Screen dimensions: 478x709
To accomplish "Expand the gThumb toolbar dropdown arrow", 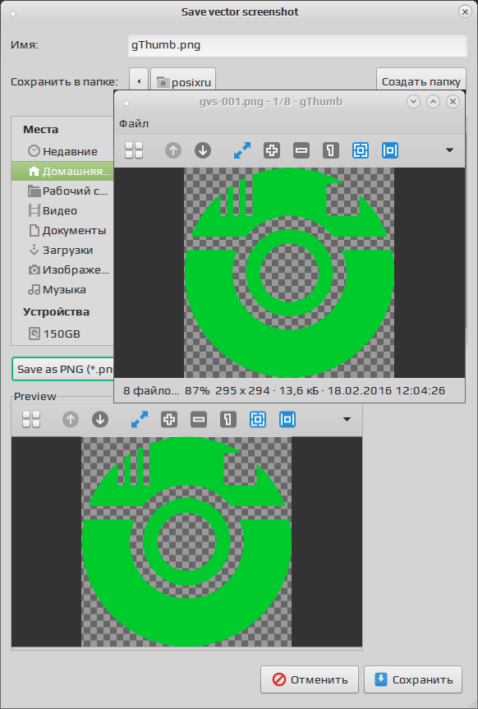I will (x=449, y=150).
